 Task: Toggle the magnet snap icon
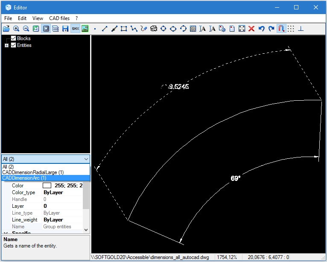(281, 29)
